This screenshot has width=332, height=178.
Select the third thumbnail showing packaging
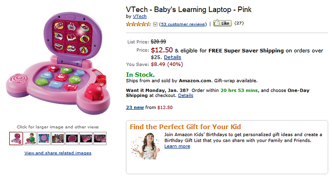[44, 138]
